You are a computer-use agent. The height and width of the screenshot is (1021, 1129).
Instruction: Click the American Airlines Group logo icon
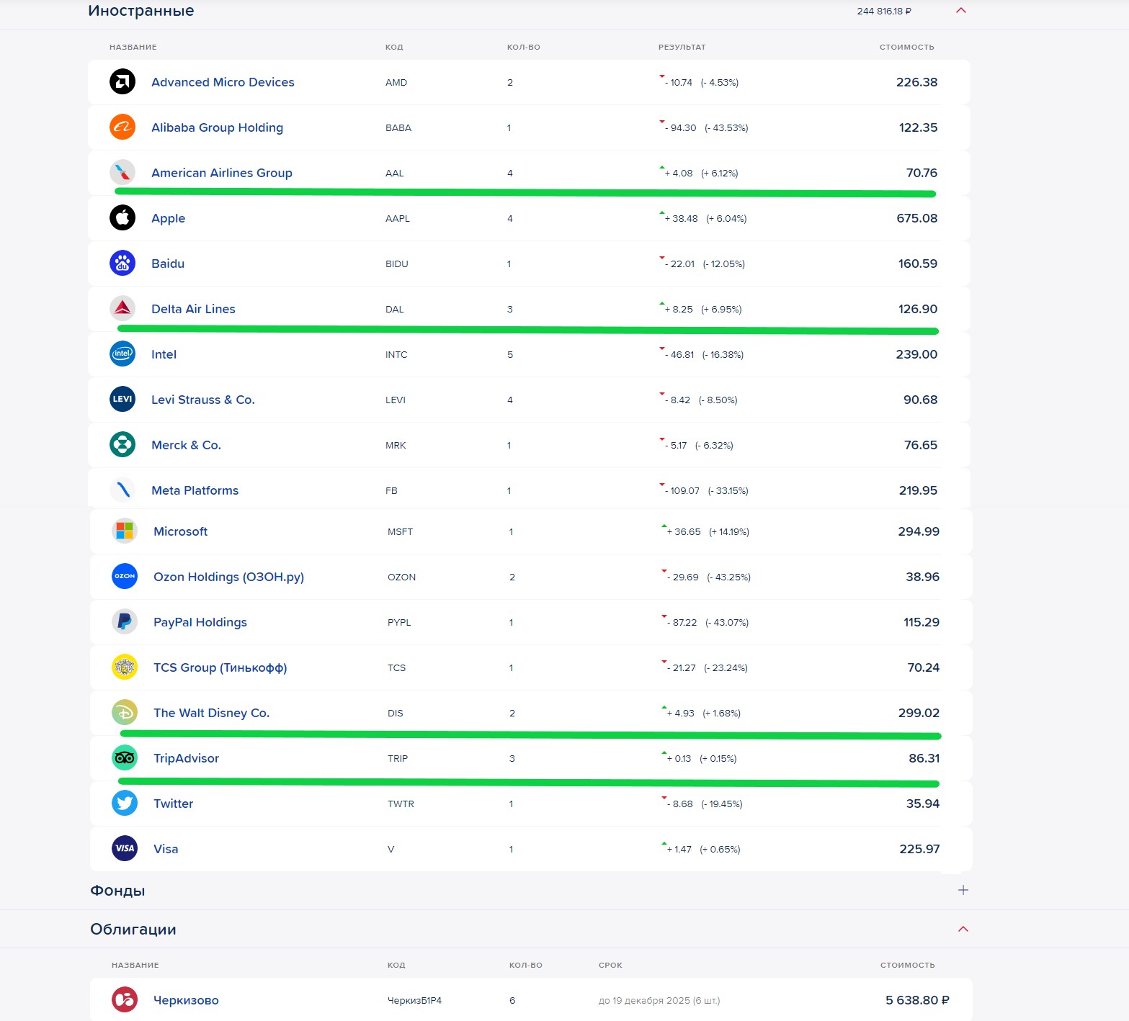tap(122, 172)
